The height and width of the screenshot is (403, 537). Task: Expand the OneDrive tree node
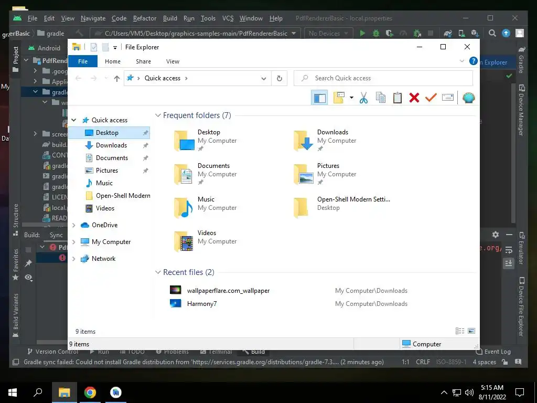point(73,225)
